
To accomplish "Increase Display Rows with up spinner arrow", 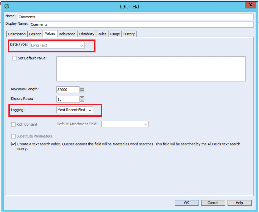I will tap(82, 97).
